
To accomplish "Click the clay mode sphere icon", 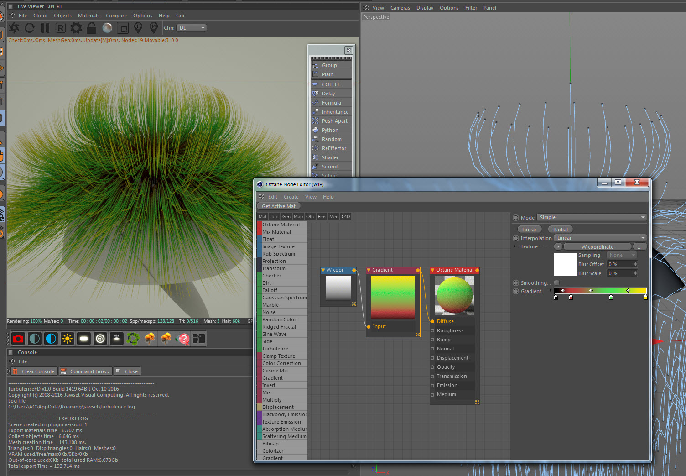I will coord(107,28).
